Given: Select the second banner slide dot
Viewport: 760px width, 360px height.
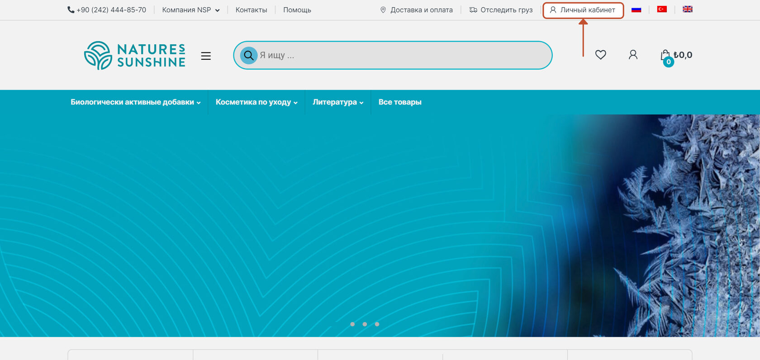Looking at the screenshot, I should tap(365, 324).
